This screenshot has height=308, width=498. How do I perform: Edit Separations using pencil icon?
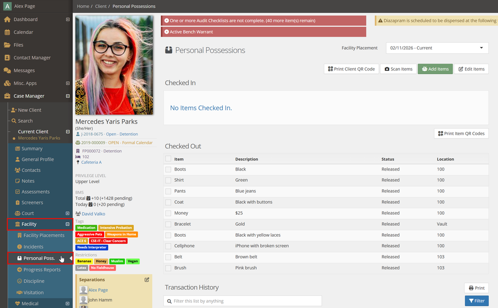(x=147, y=279)
